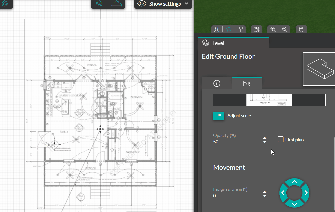Move image left with the arrow pad
Screen dimensions: 335x212
[x=283, y=193]
